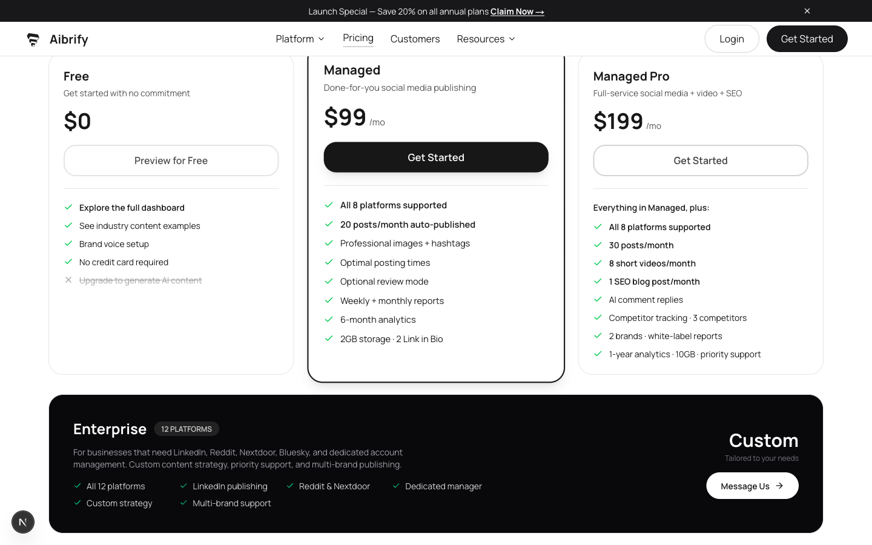Click checkmark next to Explore the full dashboard

pyautogui.click(x=68, y=207)
